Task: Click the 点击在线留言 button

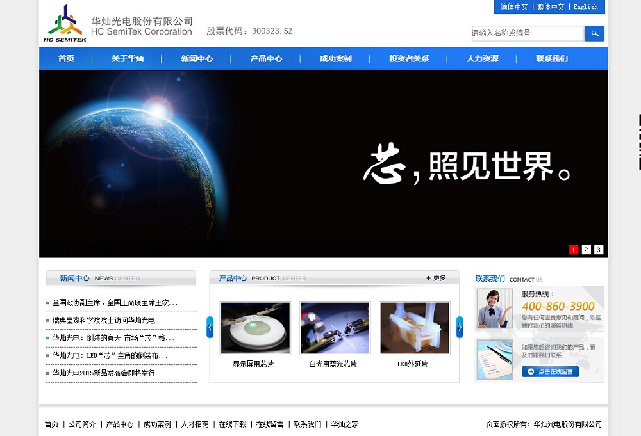Action: 550,371
